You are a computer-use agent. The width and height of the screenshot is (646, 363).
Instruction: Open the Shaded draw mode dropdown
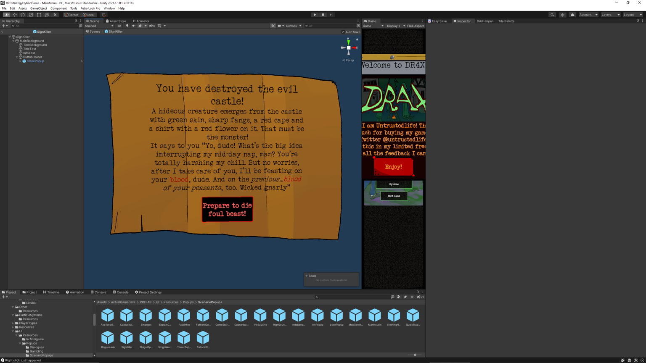click(99, 26)
